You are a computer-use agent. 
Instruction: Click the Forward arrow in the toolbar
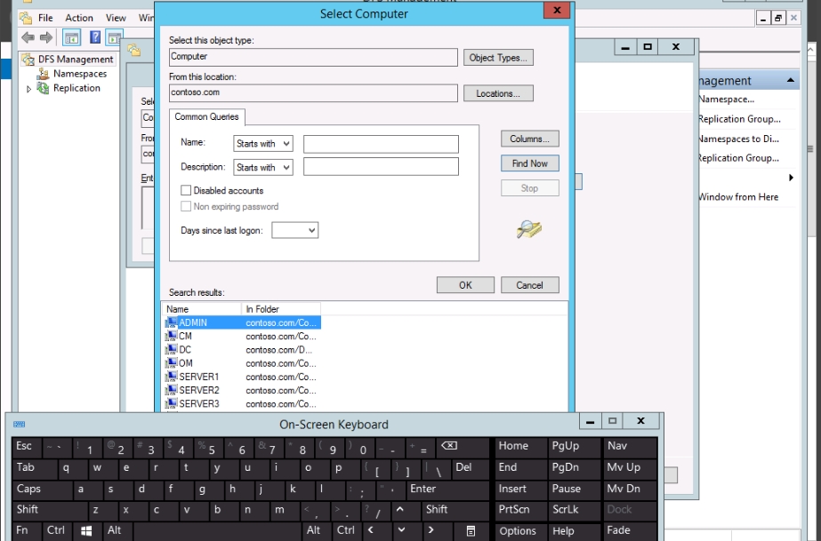(46, 37)
